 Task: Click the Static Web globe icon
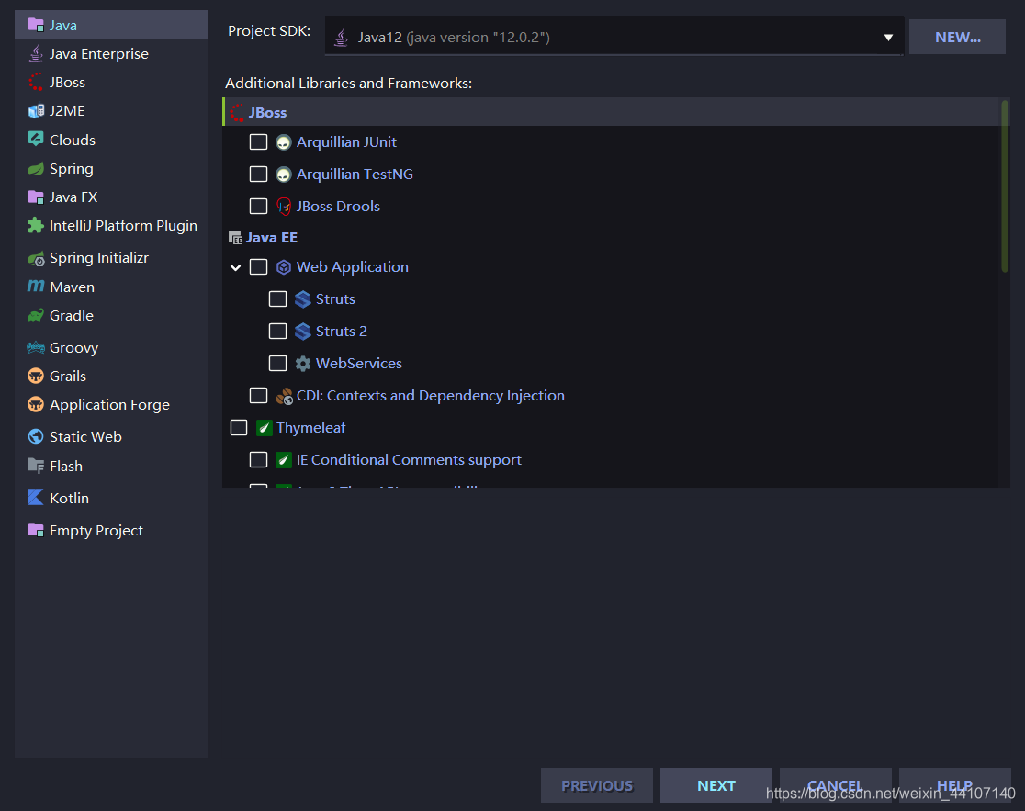tap(36, 436)
